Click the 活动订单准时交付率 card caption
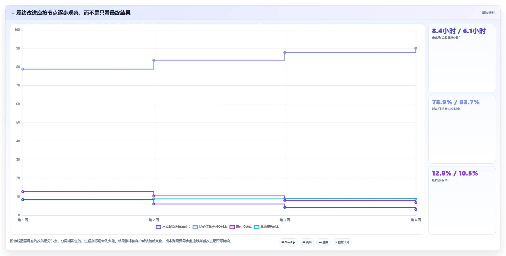The image size is (506, 256). point(446,109)
